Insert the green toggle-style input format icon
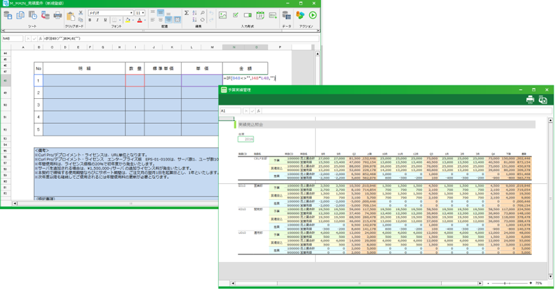 247,15
